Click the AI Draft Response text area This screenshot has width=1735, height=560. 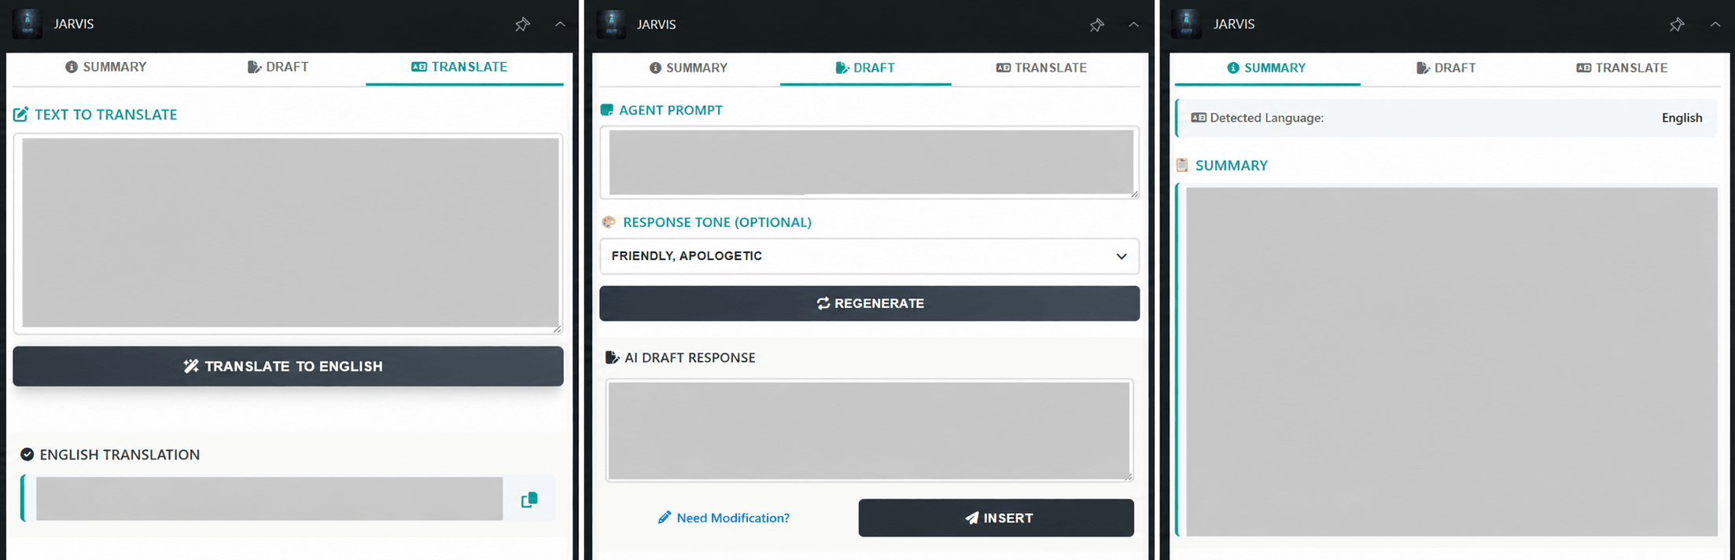[x=869, y=430]
